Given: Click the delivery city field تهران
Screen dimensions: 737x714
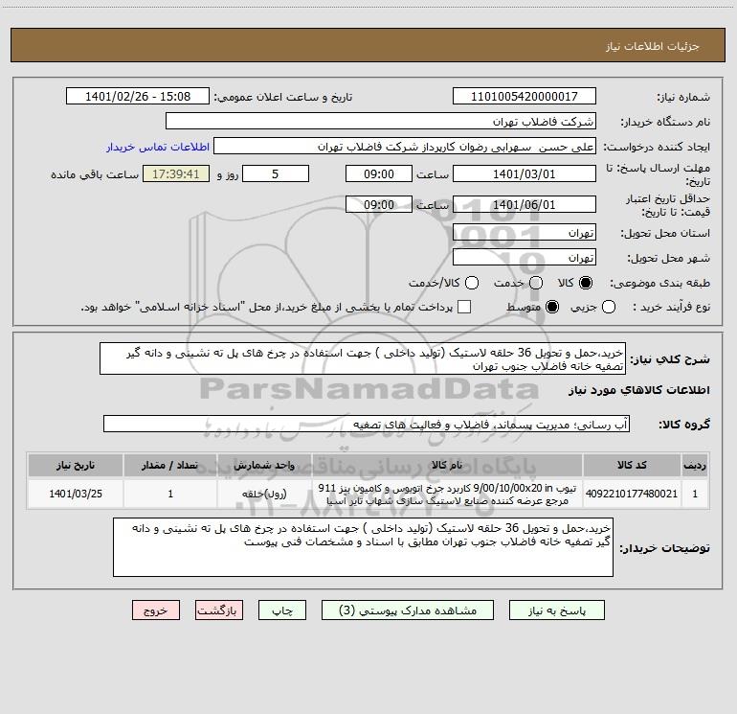Looking at the screenshot, I should tap(525, 258).
